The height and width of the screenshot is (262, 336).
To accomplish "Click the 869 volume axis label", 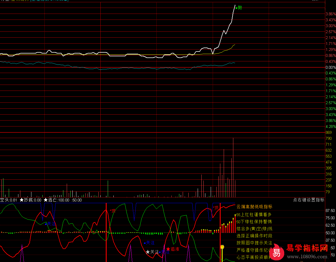I will click(x=329, y=132).
